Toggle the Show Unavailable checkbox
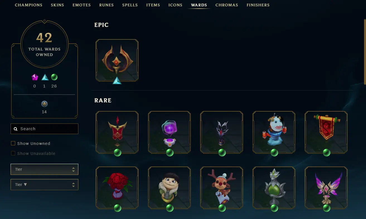This screenshot has height=219, width=366. [x=13, y=153]
